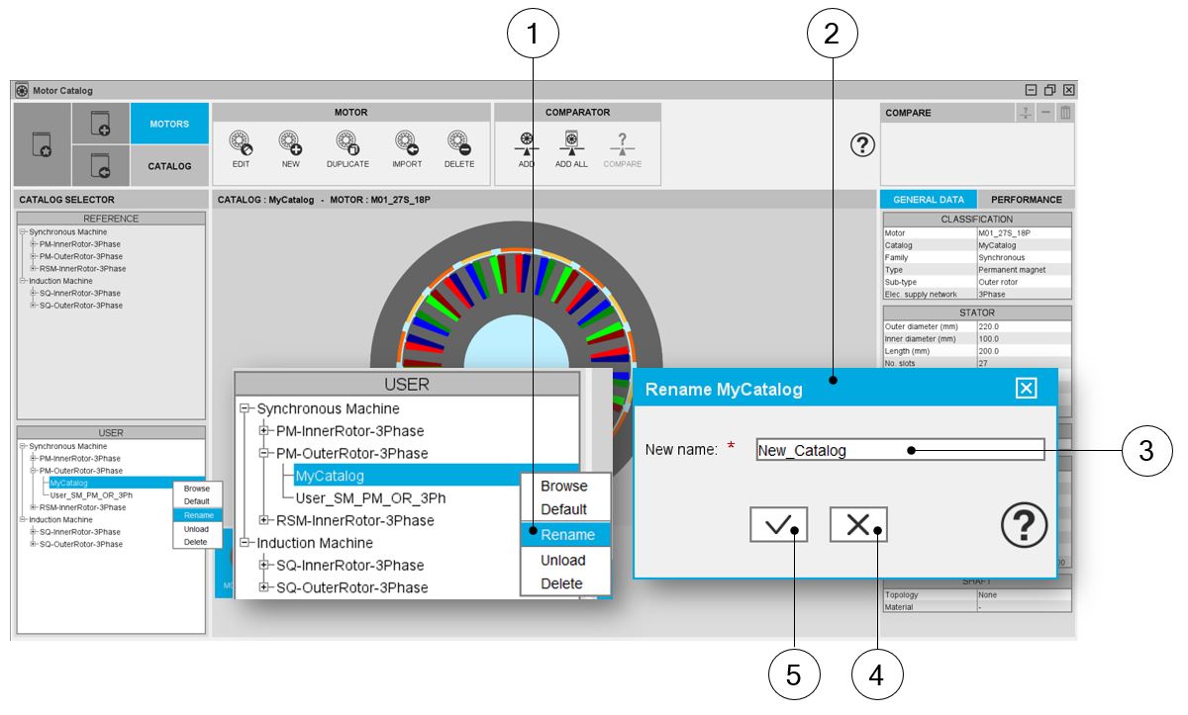Confirm rename with the checkmark button

[778, 526]
